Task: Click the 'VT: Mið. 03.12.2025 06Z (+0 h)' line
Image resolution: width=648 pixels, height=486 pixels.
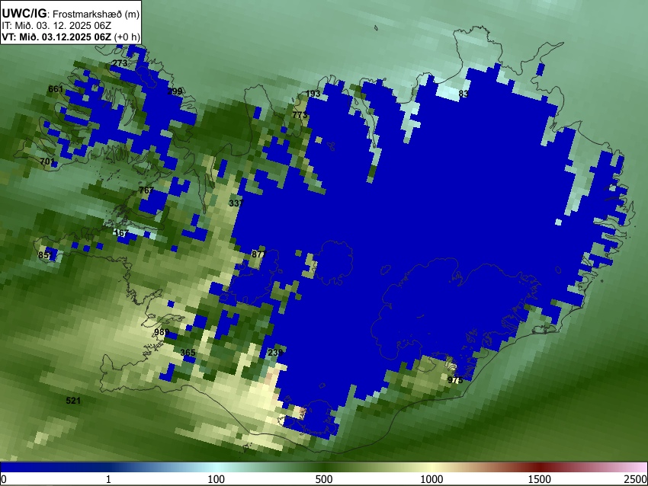Action: coord(71,37)
